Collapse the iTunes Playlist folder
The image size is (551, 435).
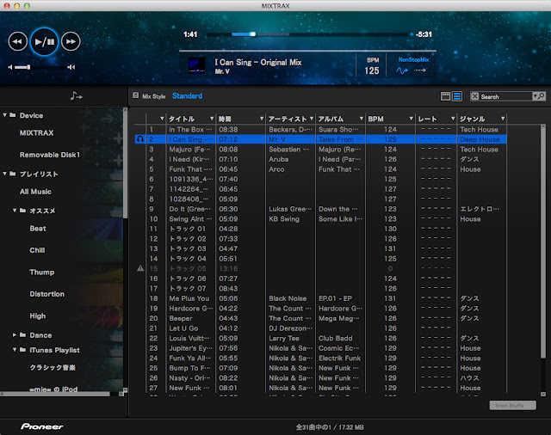tap(15, 350)
